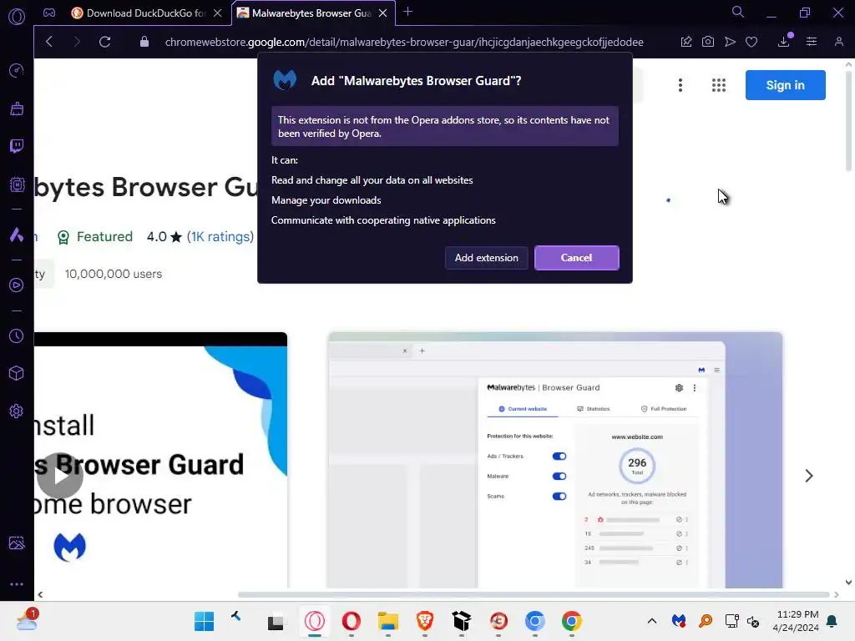Cancel the add extension dialog
This screenshot has width=855, height=641.
[x=576, y=258]
